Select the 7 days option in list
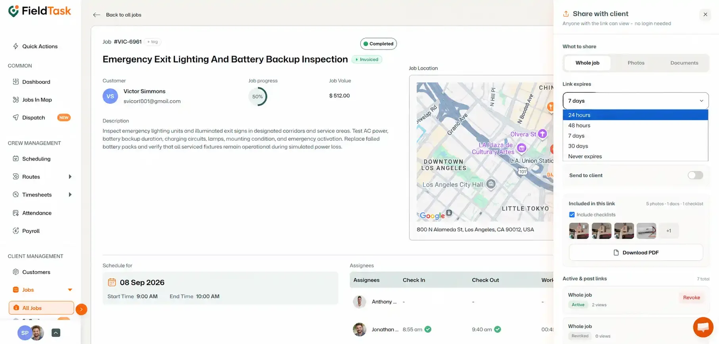 [x=635, y=136]
